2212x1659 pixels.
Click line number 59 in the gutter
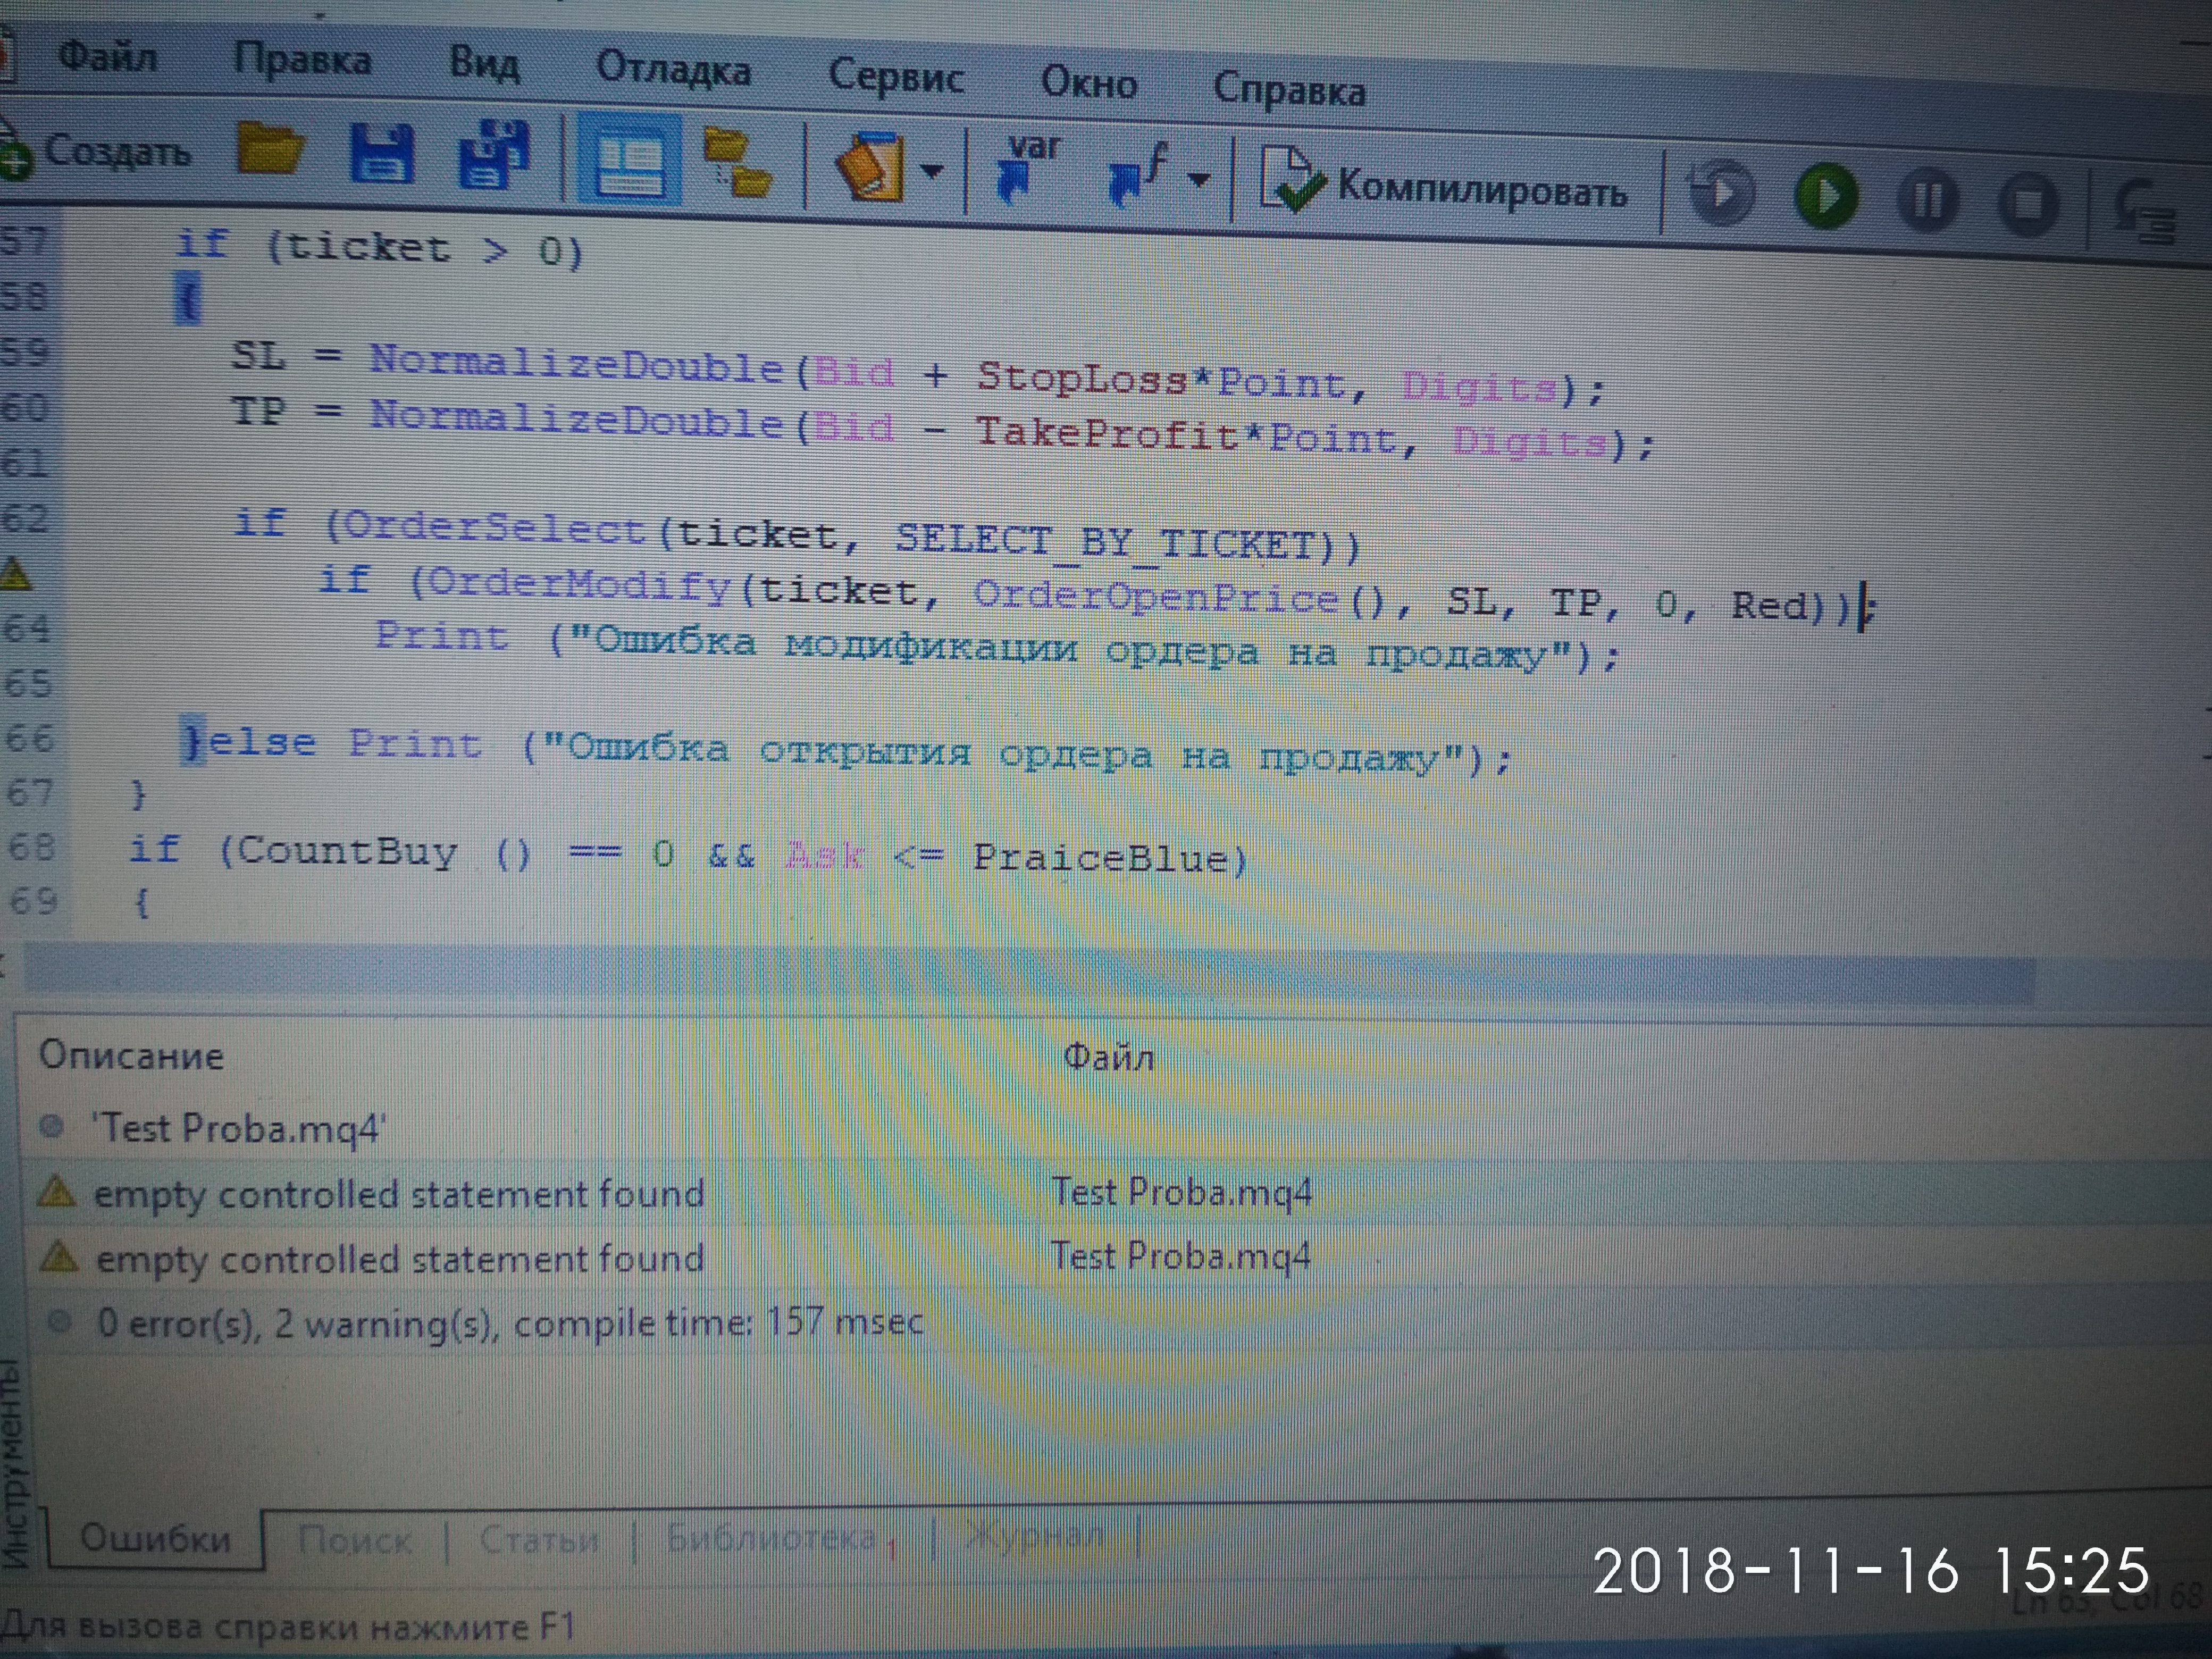click(x=24, y=351)
